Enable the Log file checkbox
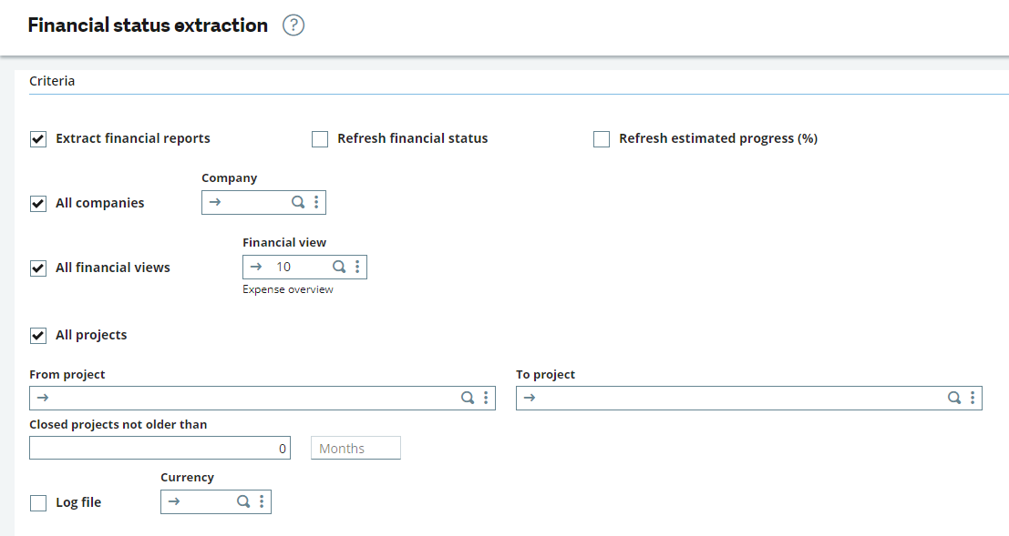This screenshot has width=1009, height=536. click(x=38, y=502)
